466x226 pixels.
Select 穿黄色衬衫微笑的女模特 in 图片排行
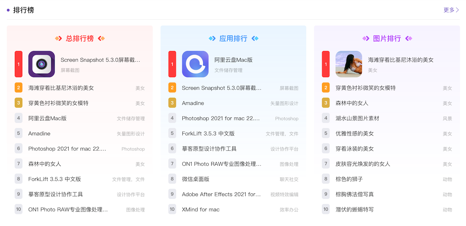pos(366,88)
